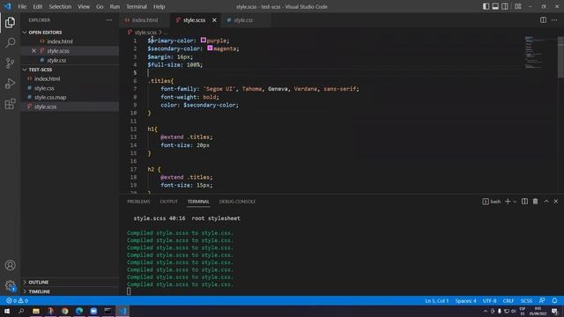Image resolution: width=564 pixels, height=317 pixels.
Task: Open the purple color swatch picker
Action: point(204,41)
